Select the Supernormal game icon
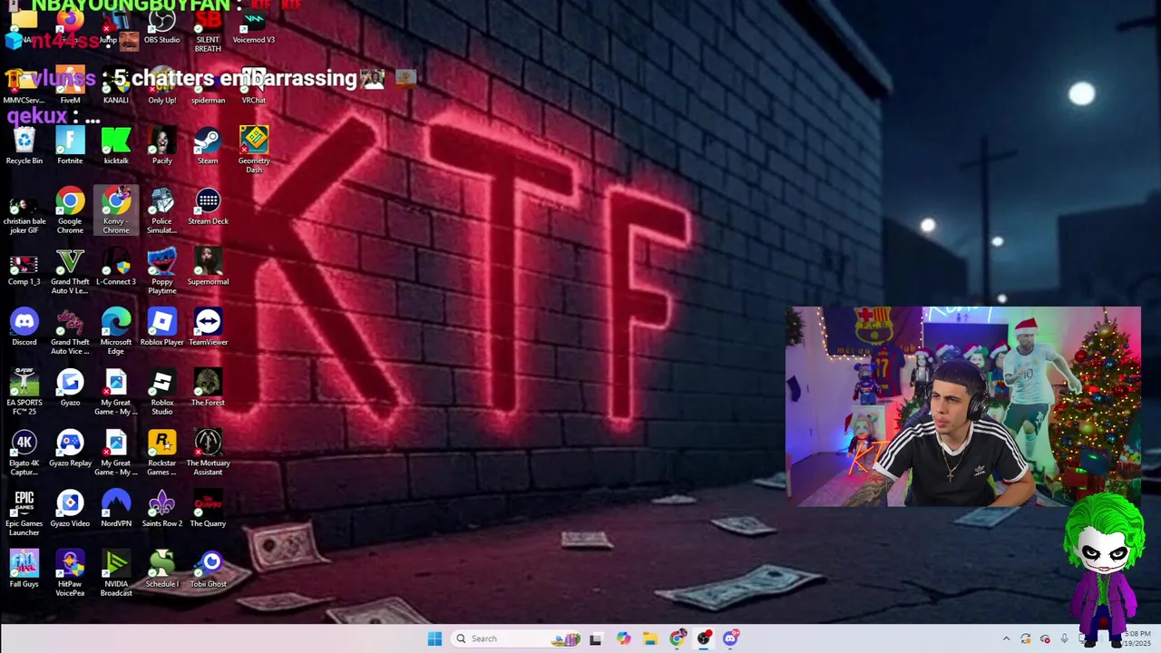 point(208,268)
